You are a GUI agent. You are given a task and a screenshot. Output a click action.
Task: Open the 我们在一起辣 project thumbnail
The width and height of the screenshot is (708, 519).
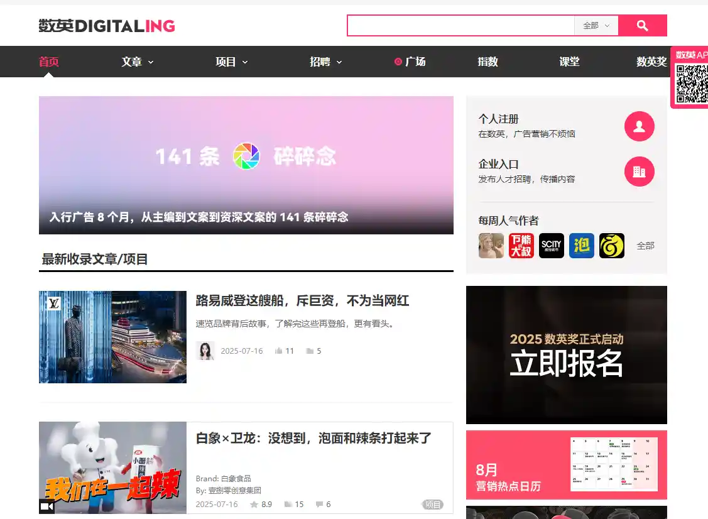(112, 467)
